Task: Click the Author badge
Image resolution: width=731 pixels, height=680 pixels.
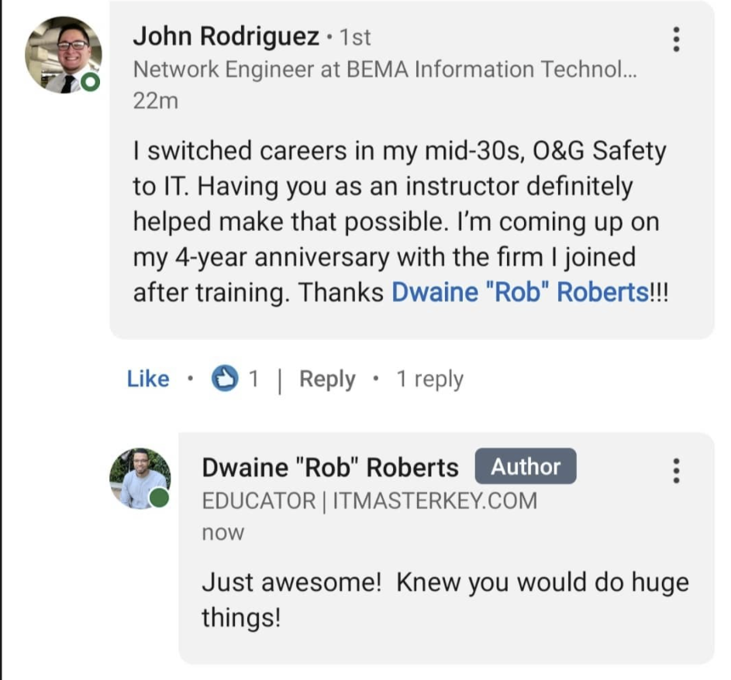Action: point(526,466)
